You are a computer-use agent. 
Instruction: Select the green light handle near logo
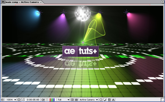coord(83,43)
